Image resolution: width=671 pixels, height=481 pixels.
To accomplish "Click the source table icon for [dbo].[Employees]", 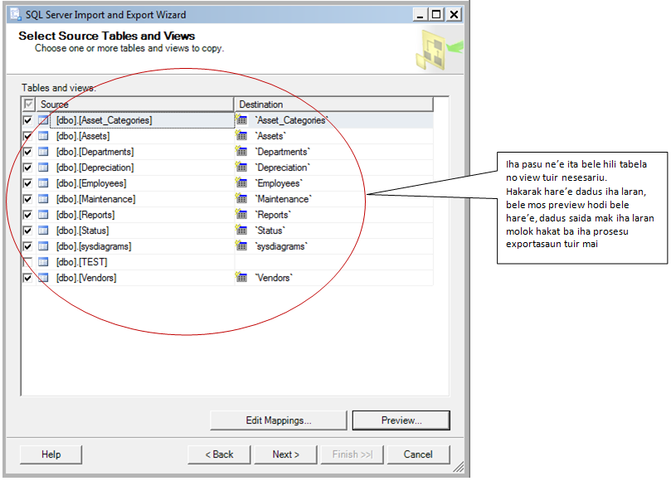I will pyautogui.click(x=43, y=183).
